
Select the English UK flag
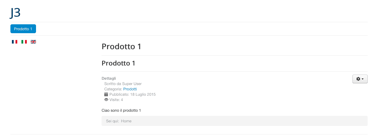[33, 42]
